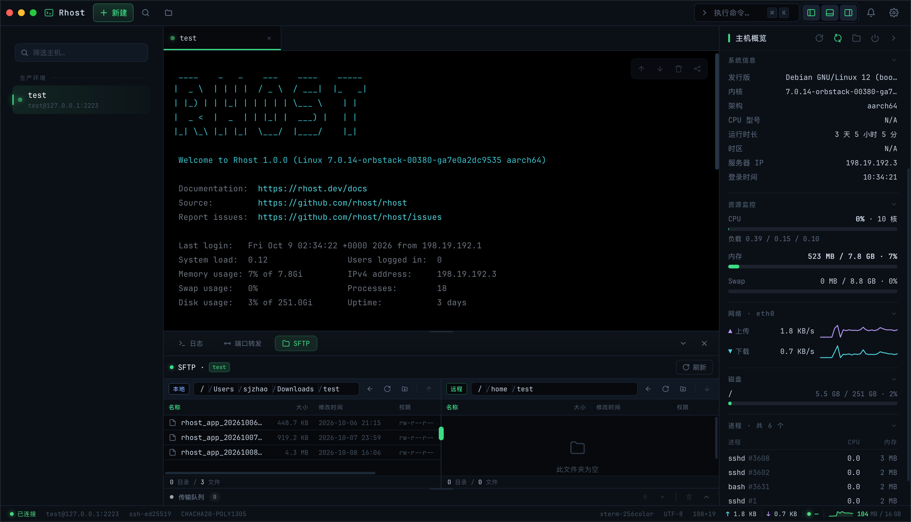Image resolution: width=911 pixels, height=522 pixels.
Task: Click terminal scroll-down arrow icon
Action: click(x=660, y=68)
